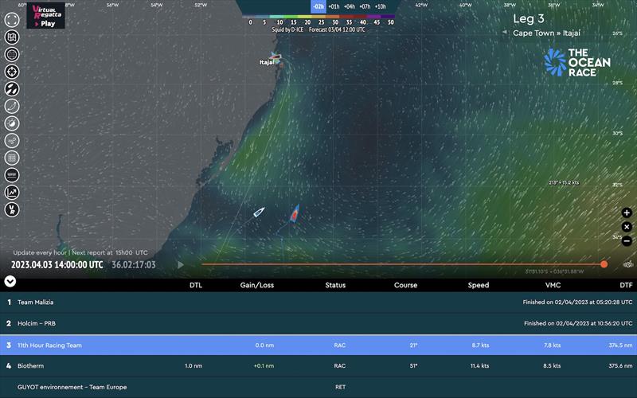Click The Ocean Race logo
The height and width of the screenshot is (398, 637).
point(577,63)
